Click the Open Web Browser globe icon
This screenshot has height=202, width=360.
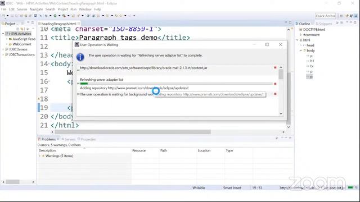coord(88,16)
